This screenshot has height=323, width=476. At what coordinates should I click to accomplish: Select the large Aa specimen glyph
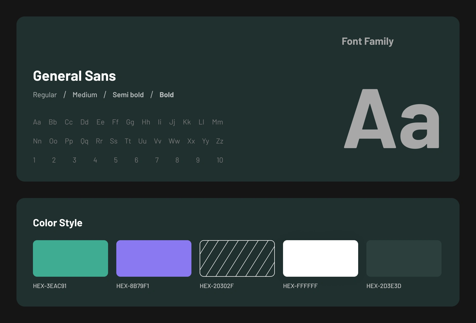(392, 119)
